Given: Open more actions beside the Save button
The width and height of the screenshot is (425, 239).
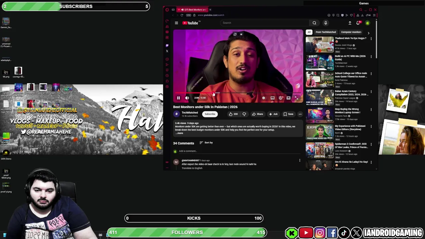Looking at the screenshot, I should (300, 114).
